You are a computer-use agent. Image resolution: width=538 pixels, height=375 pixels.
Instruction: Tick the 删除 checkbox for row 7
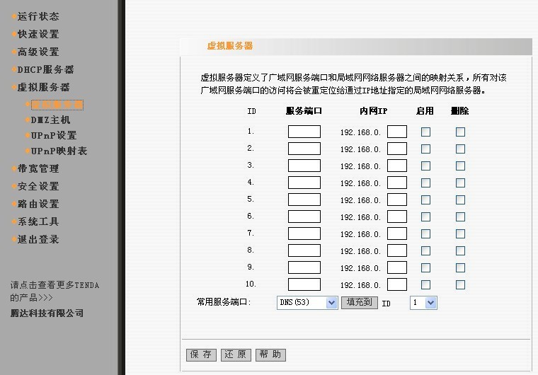point(460,234)
